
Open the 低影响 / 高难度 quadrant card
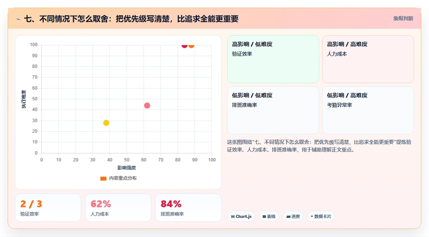coord(368,110)
